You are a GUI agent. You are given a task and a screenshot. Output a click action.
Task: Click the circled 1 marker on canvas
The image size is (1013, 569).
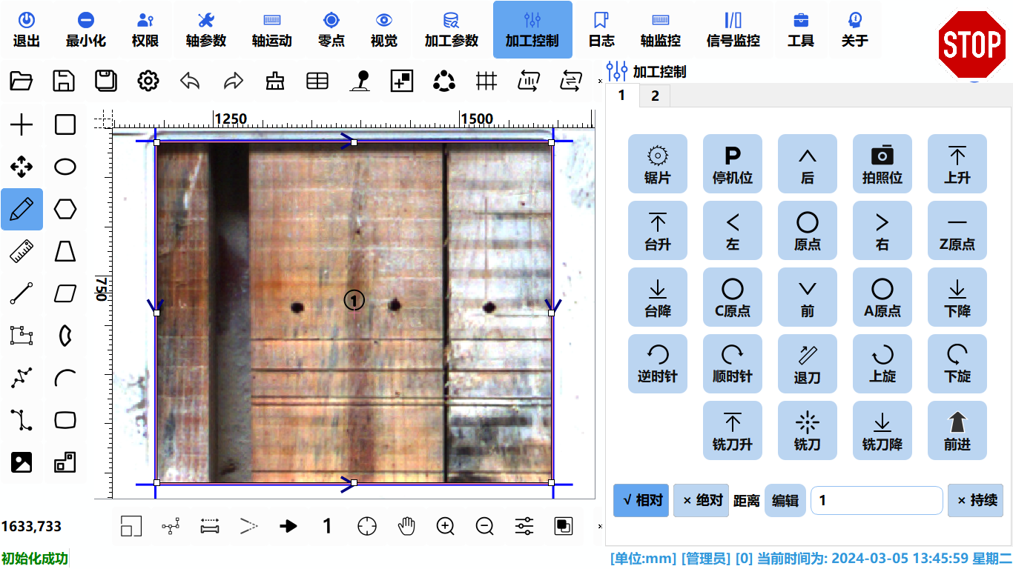(x=354, y=300)
